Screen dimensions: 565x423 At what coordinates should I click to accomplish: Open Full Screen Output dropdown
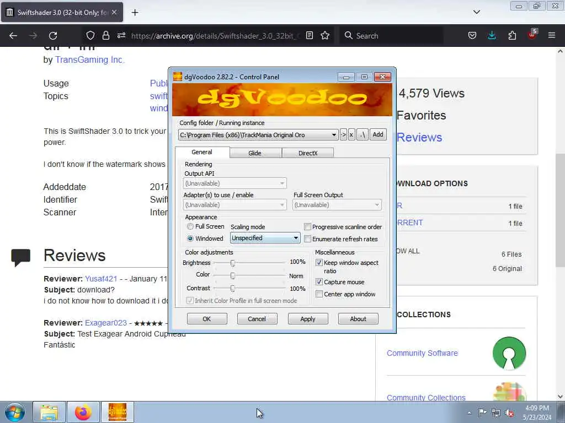[337, 205]
